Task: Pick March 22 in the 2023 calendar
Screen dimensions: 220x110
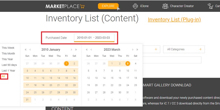Action: 112,85
